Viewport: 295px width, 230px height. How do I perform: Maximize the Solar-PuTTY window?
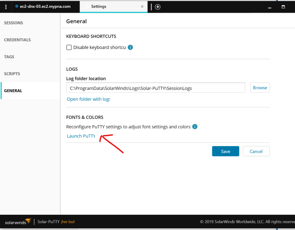[x=283, y=7]
